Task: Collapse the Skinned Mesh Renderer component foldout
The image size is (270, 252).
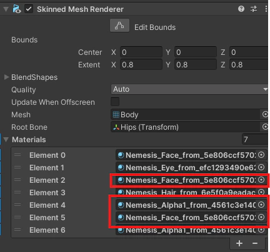Action: click(x=6, y=9)
